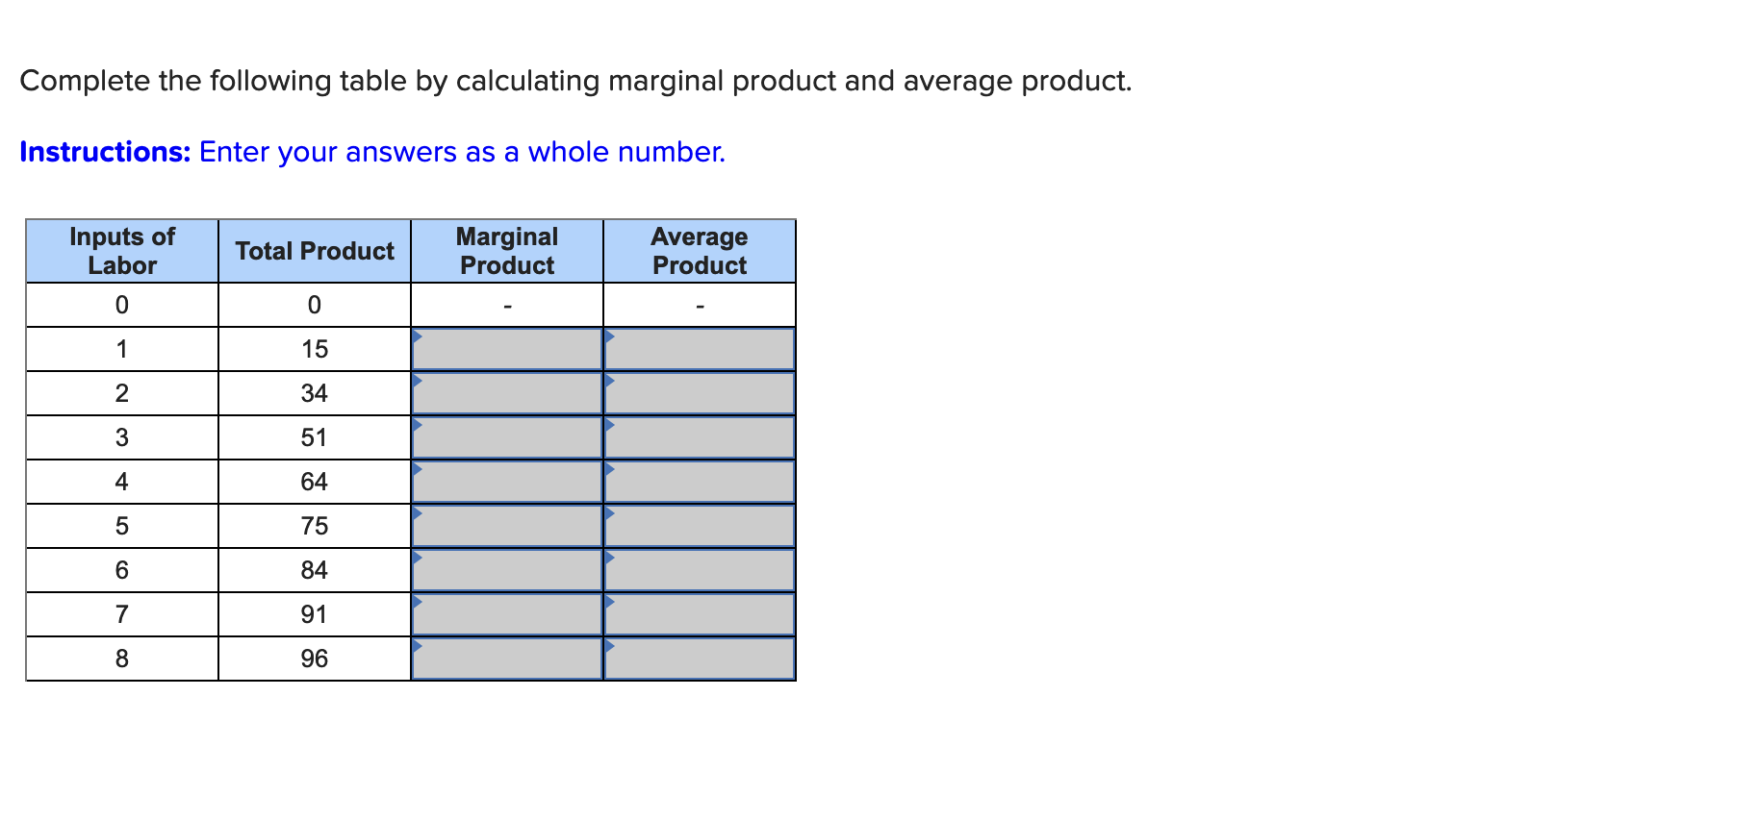Click the Total Product column header
This screenshot has height=821, width=1761.
[x=314, y=251]
